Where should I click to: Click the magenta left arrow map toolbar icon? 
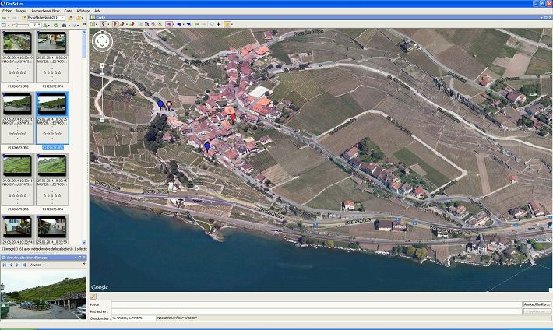pos(169,24)
